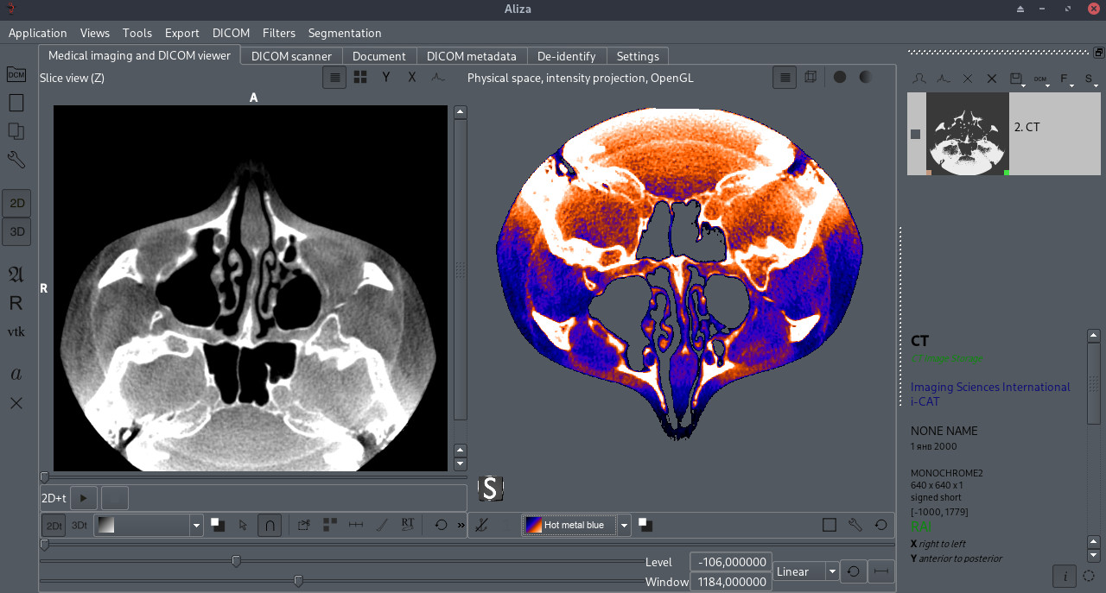Open the Filters menu
The image size is (1106, 593).
pyautogui.click(x=278, y=33)
